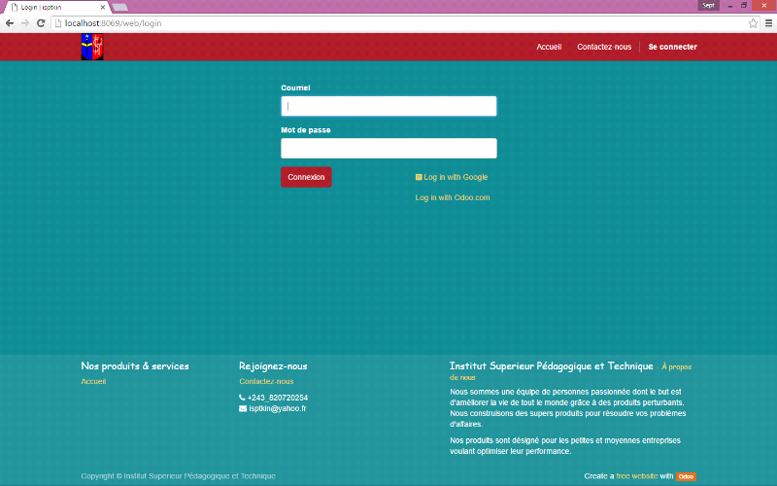The image size is (777, 486).
Task: Click the orange Odoo badge
Action: 686,476
